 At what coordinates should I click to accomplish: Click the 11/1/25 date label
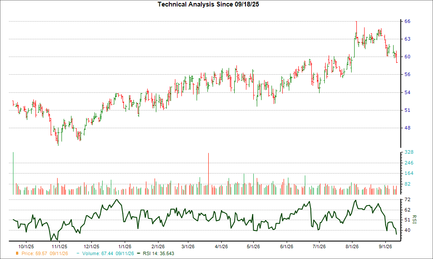tap(59, 246)
